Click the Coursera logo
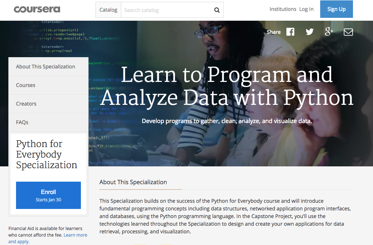Image resolution: width=373 pixels, height=245 pixels. 37,9
